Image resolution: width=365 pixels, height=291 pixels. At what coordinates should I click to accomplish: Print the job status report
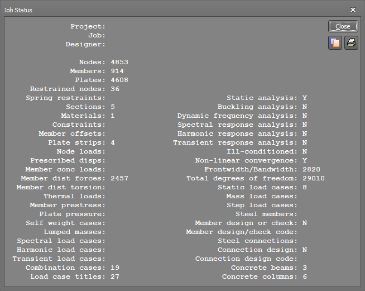[351, 42]
